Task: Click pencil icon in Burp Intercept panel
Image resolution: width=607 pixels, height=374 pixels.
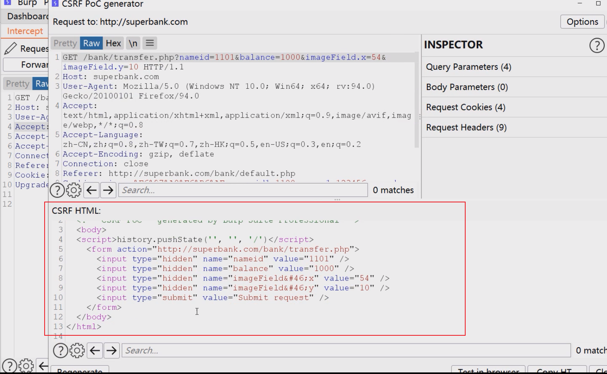Action: click(11, 49)
